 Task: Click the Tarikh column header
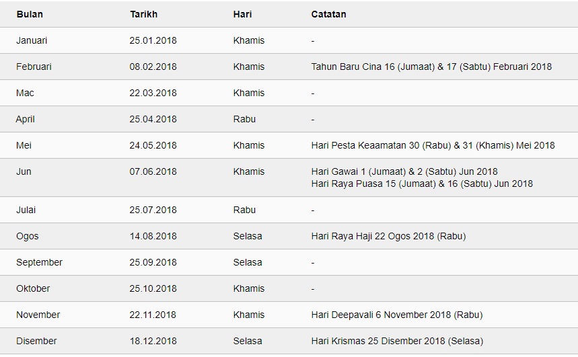(x=144, y=14)
